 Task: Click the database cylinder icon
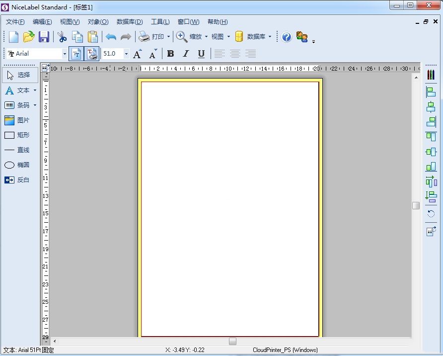pos(239,37)
